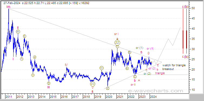Click the circled X wave marker

[x=107, y=88]
